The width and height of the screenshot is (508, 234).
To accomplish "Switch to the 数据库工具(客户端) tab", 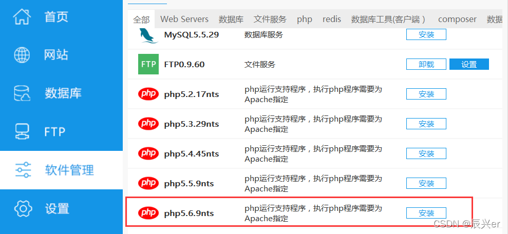I will (388, 19).
